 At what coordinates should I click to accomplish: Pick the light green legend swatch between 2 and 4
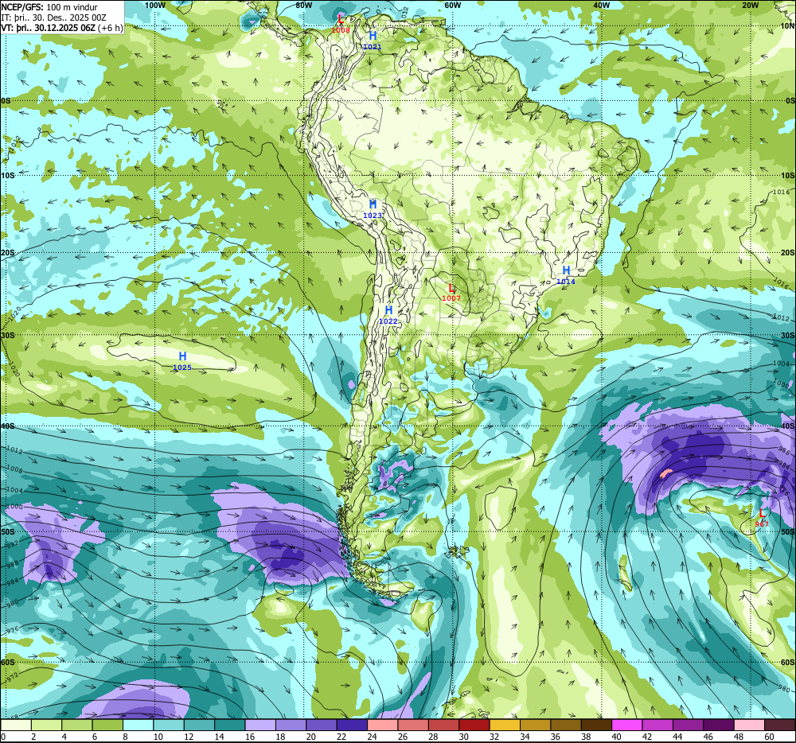46,725
